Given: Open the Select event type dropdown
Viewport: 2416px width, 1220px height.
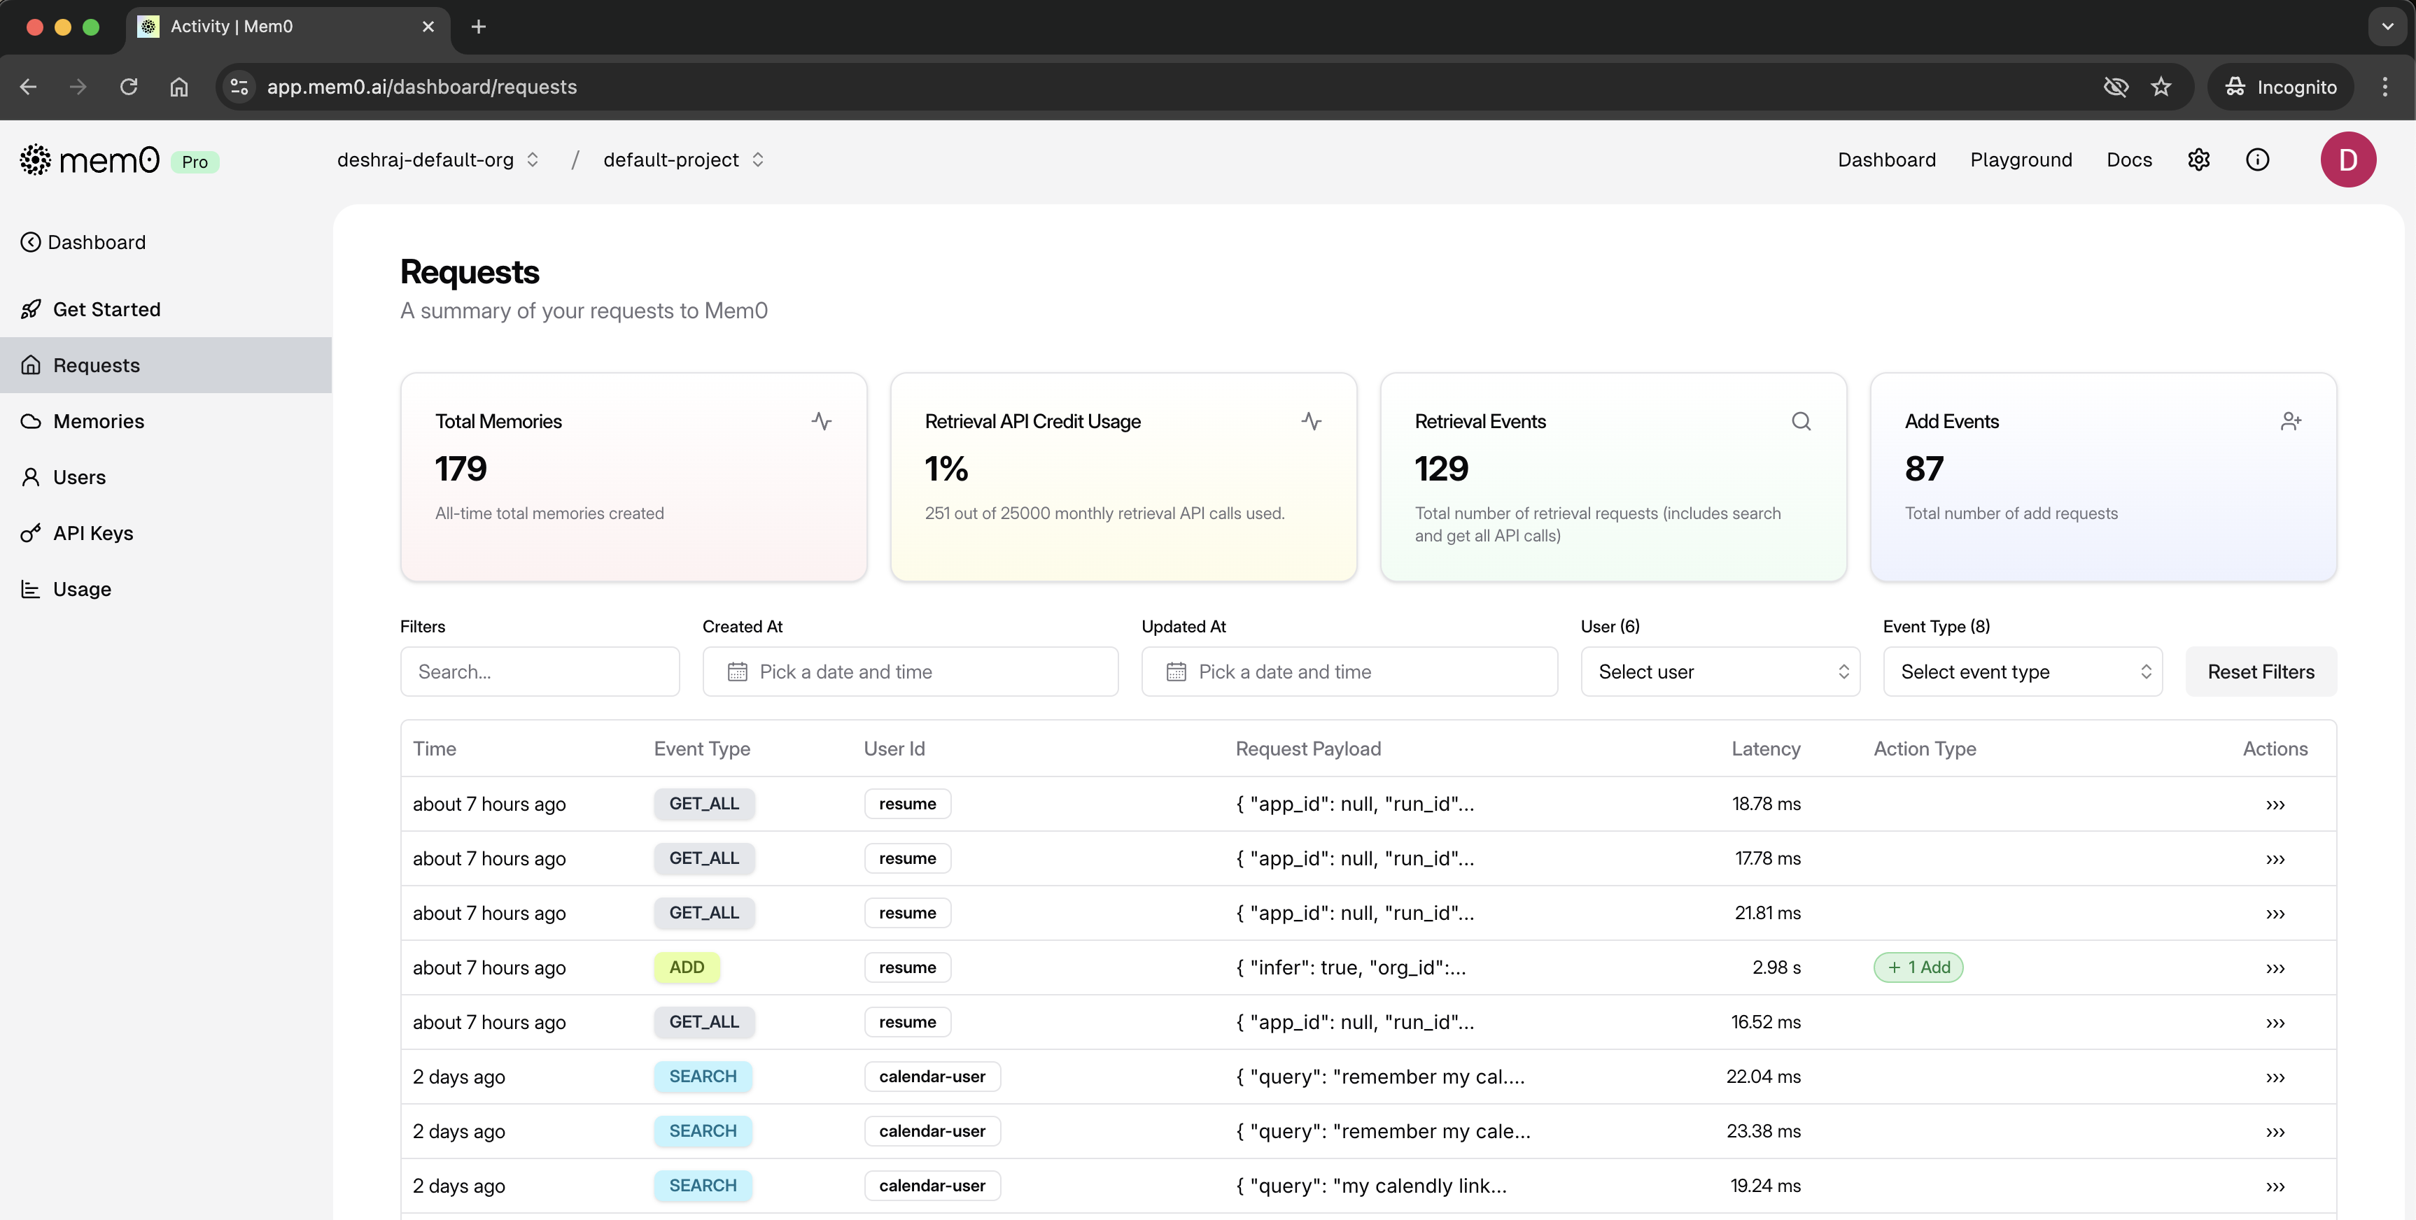Looking at the screenshot, I should [2022, 672].
